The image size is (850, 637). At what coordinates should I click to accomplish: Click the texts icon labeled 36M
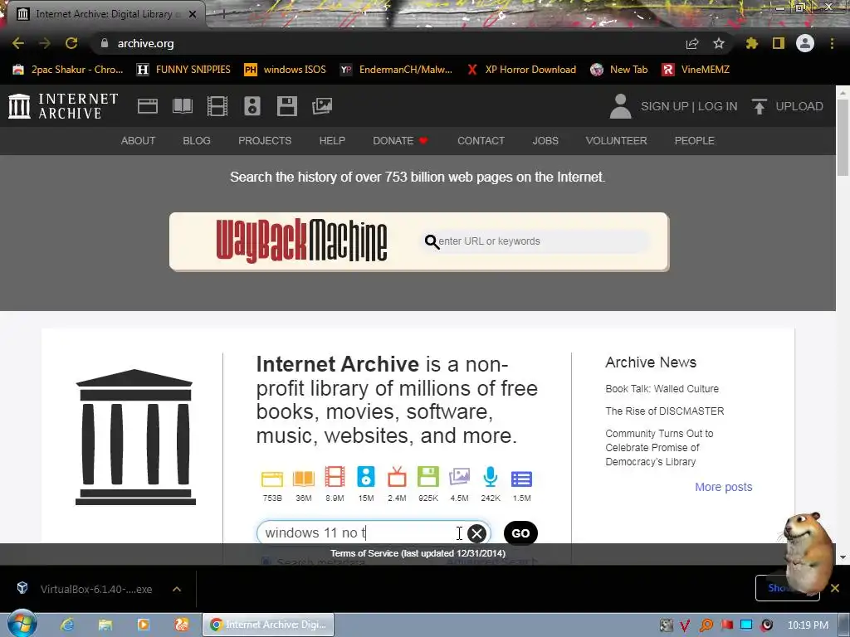click(304, 479)
